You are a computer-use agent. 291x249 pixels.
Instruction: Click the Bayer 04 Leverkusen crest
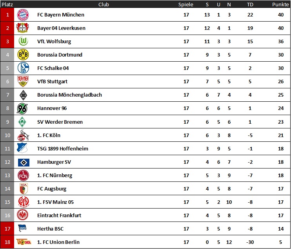[x=23, y=28]
